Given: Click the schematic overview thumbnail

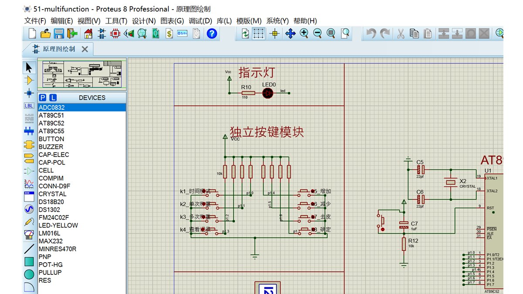Looking at the screenshot, I should 82,74.
